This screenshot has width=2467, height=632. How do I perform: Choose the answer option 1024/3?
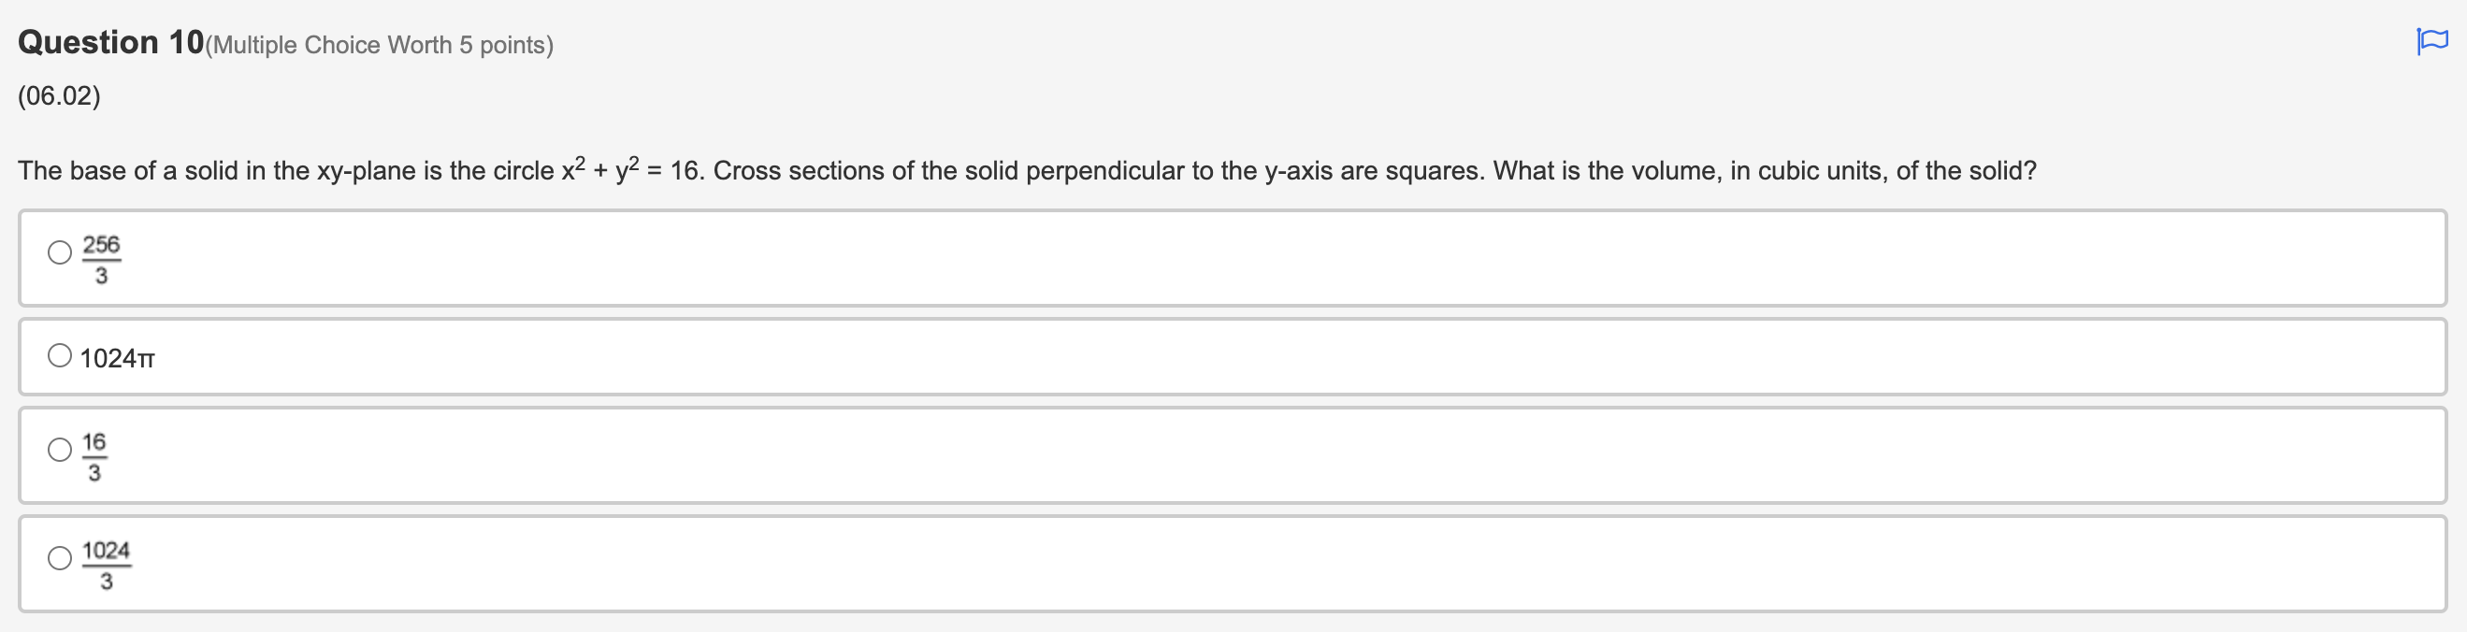(x=108, y=564)
